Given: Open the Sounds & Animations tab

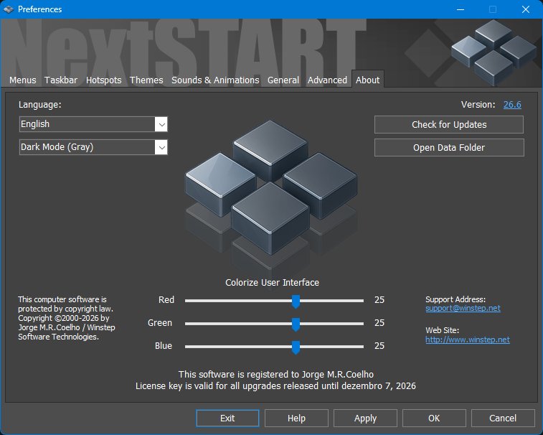Looking at the screenshot, I should click(215, 80).
